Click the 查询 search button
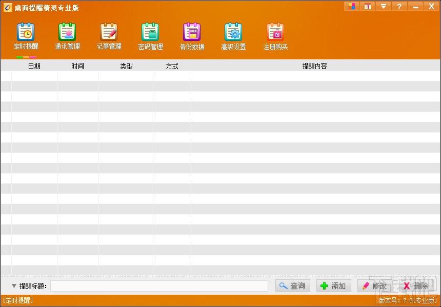441x307 pixels. point(292,286)
